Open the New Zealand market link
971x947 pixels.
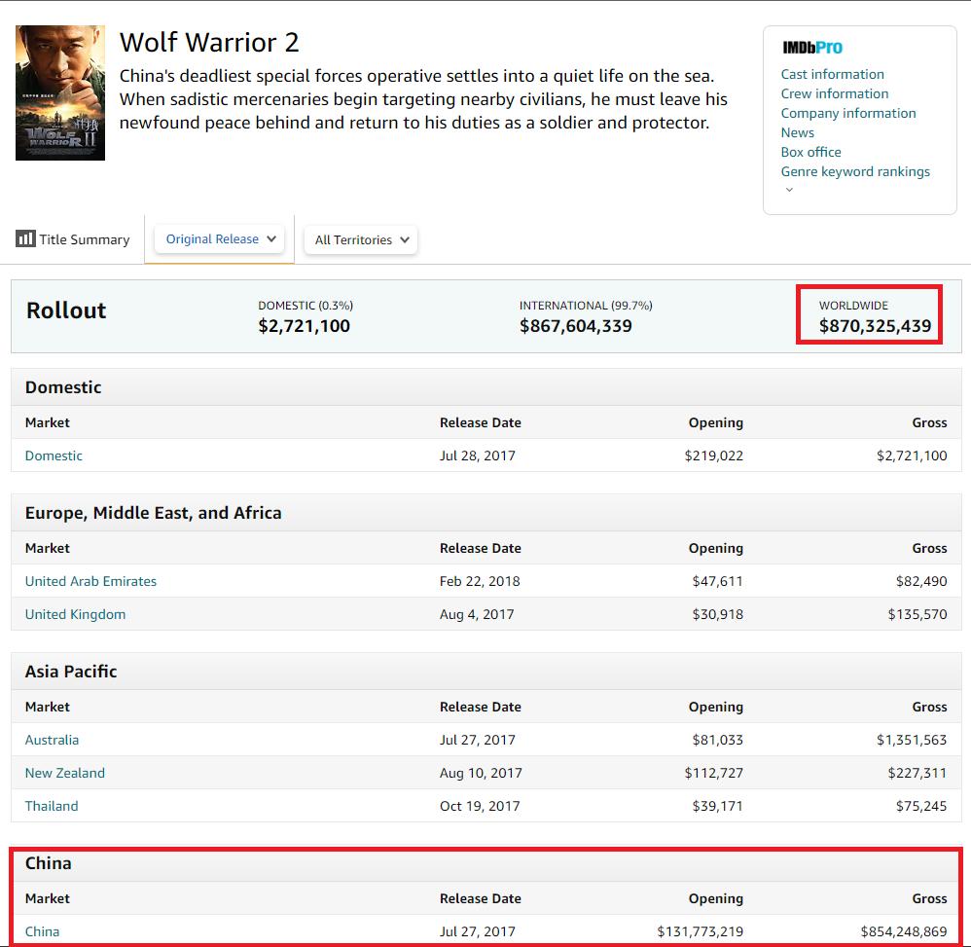(64, 773)
